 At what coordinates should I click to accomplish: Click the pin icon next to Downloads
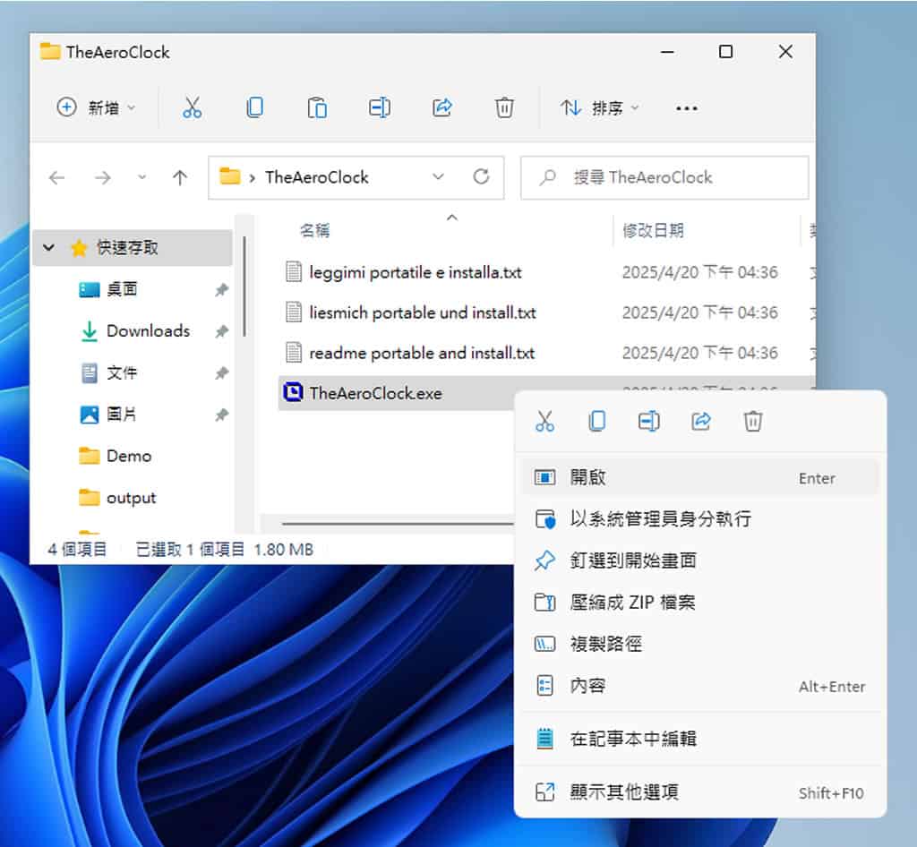click(x=222, y=331)
